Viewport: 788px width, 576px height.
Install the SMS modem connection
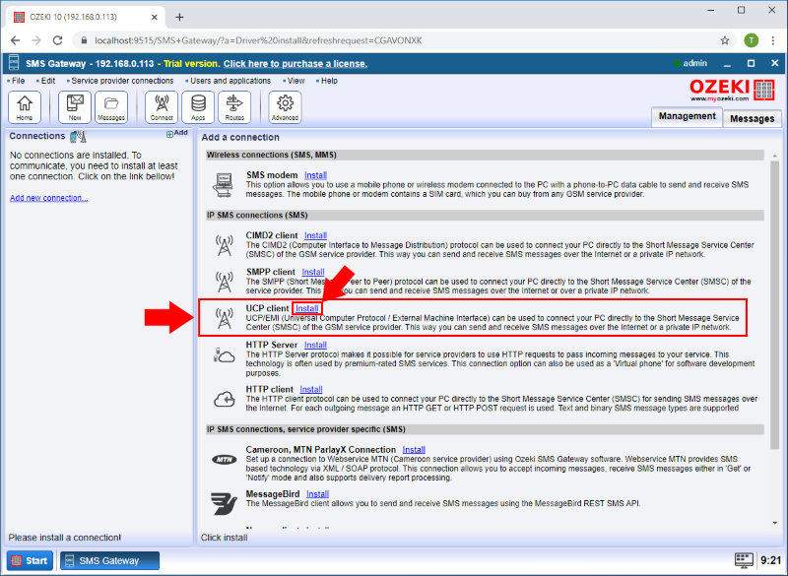[x=315, y=175]
